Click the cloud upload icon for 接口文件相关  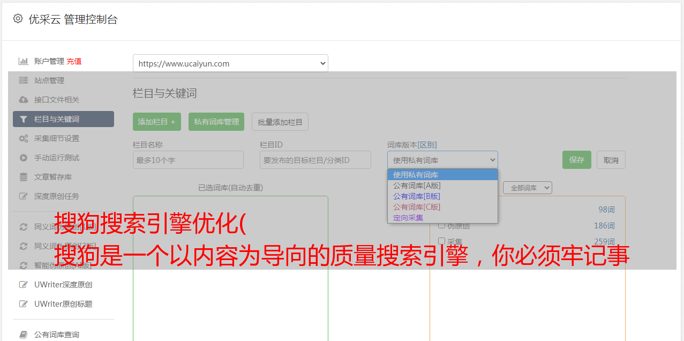click(x=23, y=100)
